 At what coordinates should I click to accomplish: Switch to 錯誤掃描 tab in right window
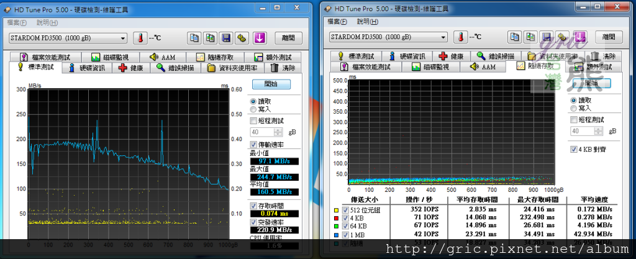[496, 56]
